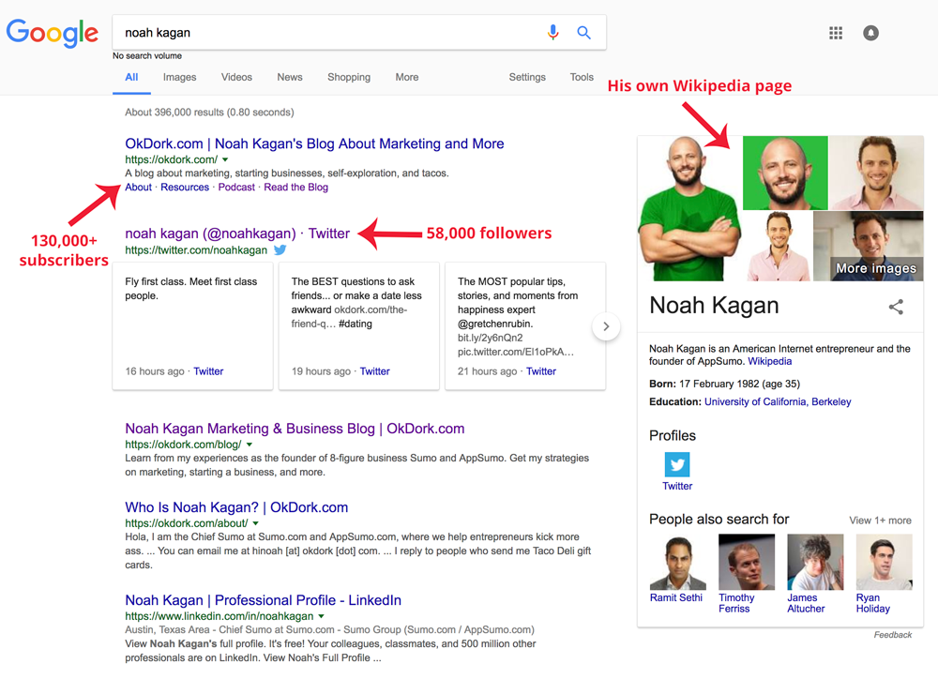Expand the okdork.com/ result URL dropdown arrow
This screenshot has width=938, height=679.
click(225, 159)
